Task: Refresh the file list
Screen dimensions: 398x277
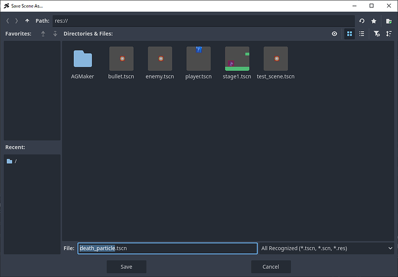Action: [x=362, y=21]
